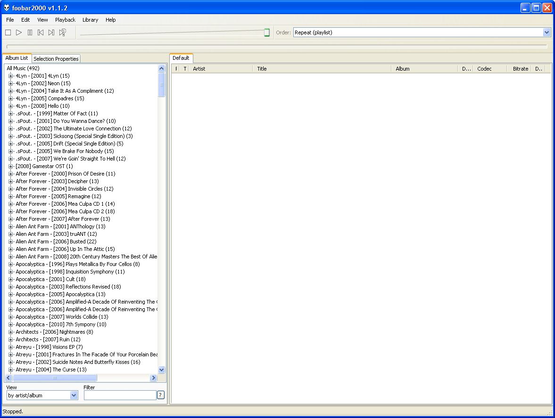
Task: Click album list horizontal scroll right arrow
Action: 153,378
